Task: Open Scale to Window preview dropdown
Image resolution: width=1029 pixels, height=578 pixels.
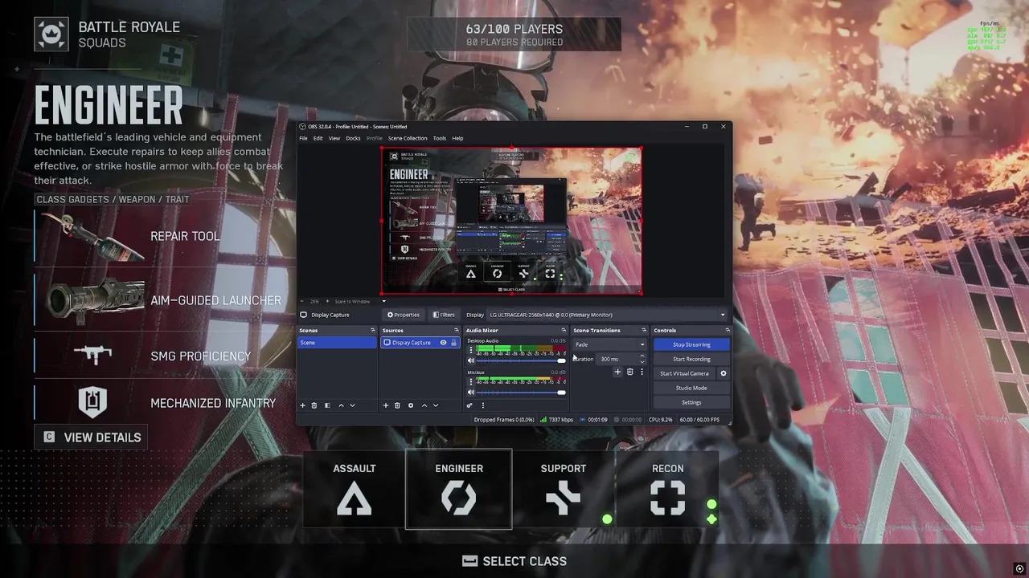Action: pos(360,301)
